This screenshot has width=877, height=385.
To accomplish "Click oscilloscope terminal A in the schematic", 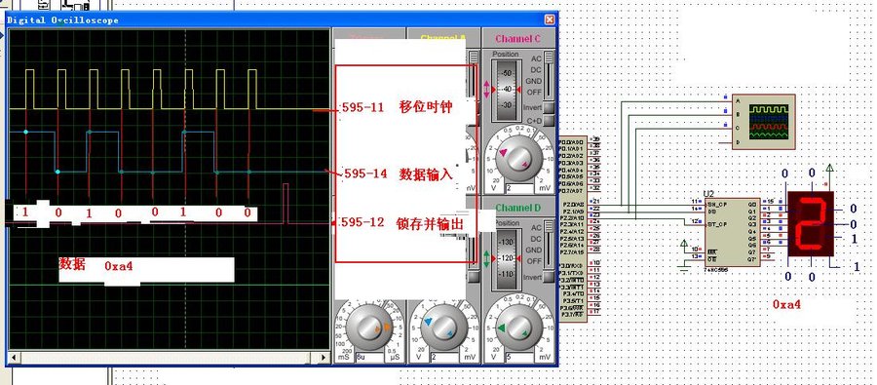I will [738, 101].
